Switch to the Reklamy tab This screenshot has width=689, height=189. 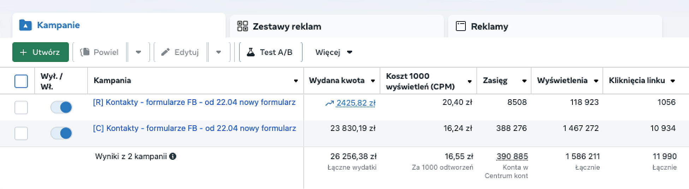pos(489,26)
